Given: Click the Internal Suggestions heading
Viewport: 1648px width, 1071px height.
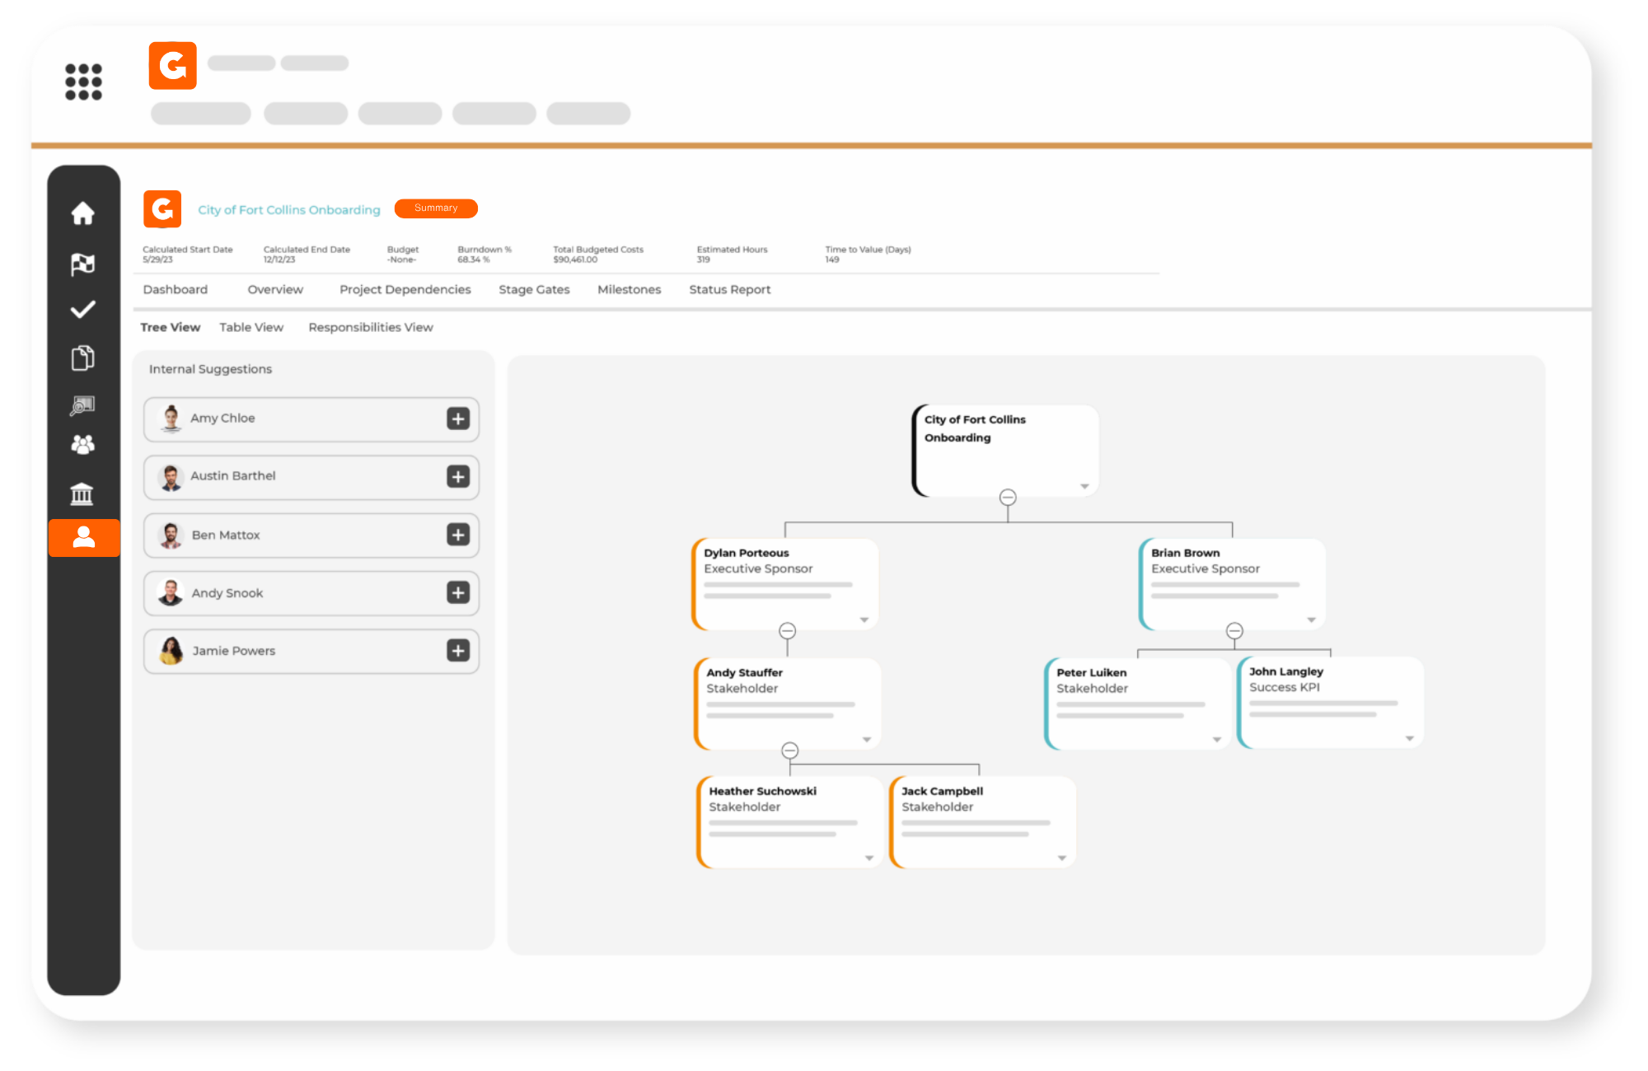Looking at the screenshot, I should pos(210,369).
